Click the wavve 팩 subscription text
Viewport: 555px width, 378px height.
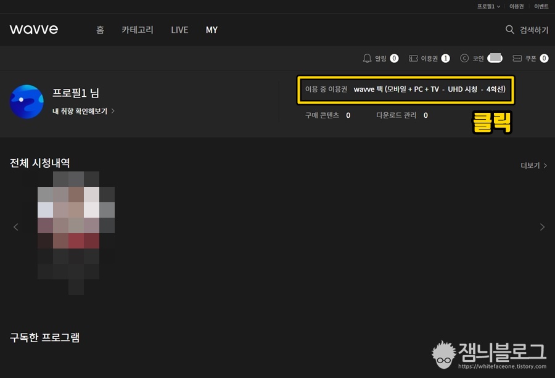coord(429,89)
